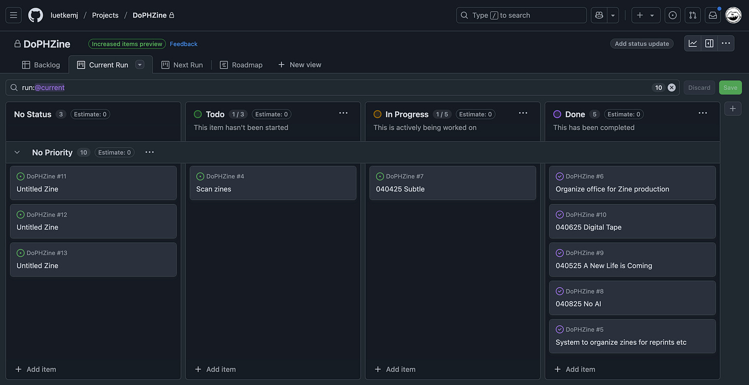Open project three-dot options menu
The image size is (749, 385).
(726, 43)
